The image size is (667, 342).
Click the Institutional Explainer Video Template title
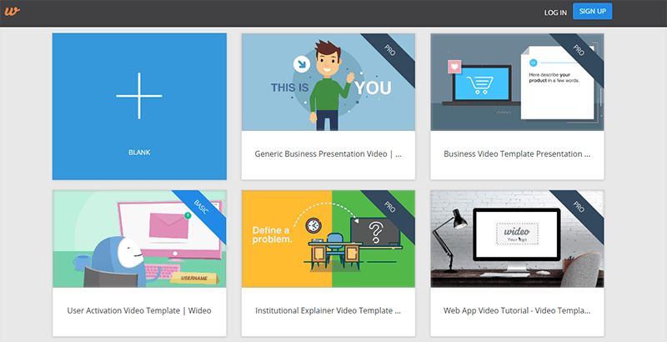(x=328, y=310)
